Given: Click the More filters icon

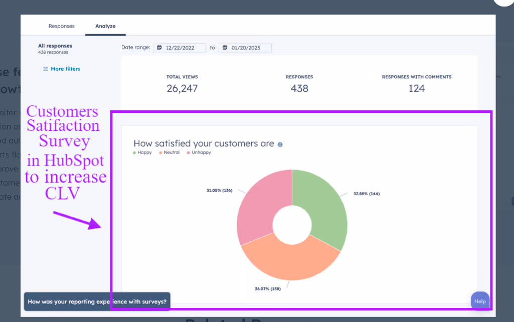Looking at the screenshot, I should pos(46,69).
